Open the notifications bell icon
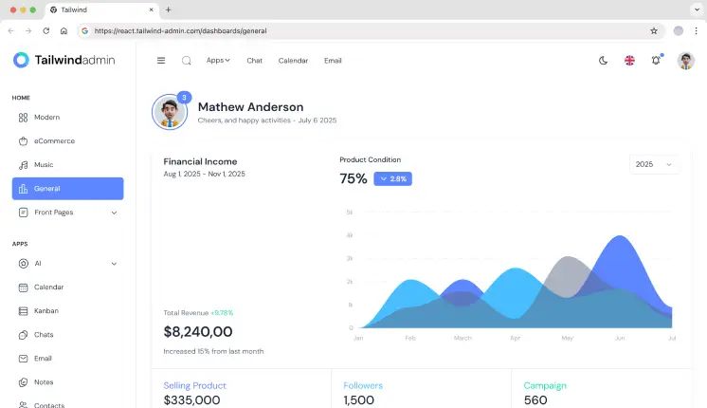Screen dimensions: 707x408 point(656,60)
